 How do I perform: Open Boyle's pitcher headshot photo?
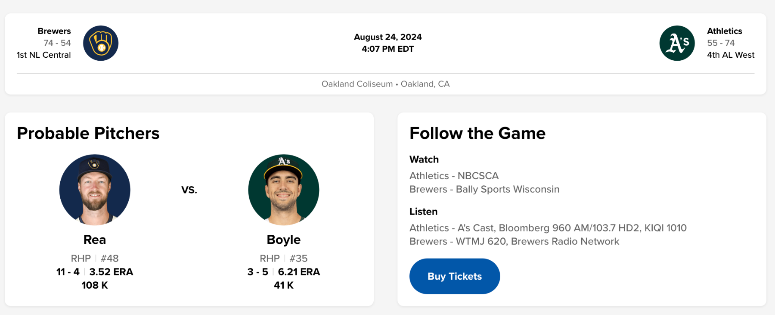(x=284, y=190)
